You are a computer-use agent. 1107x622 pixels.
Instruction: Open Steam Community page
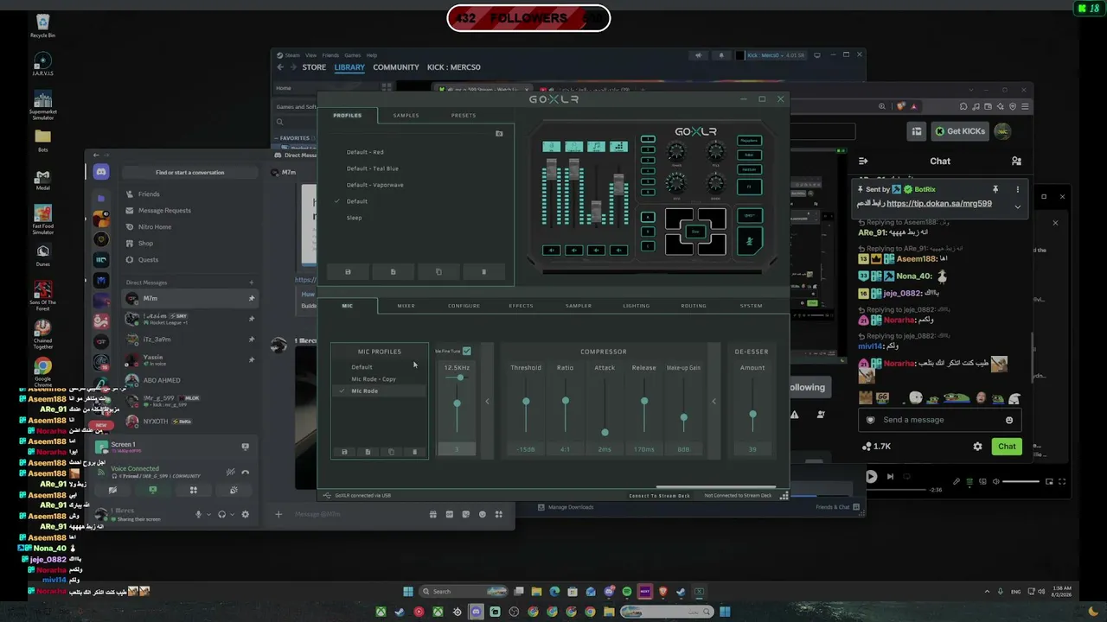click(x=396, y=67)
